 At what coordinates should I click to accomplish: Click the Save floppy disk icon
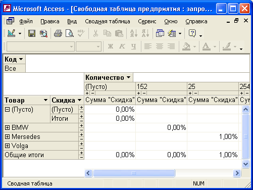click(x=32, y=33)
